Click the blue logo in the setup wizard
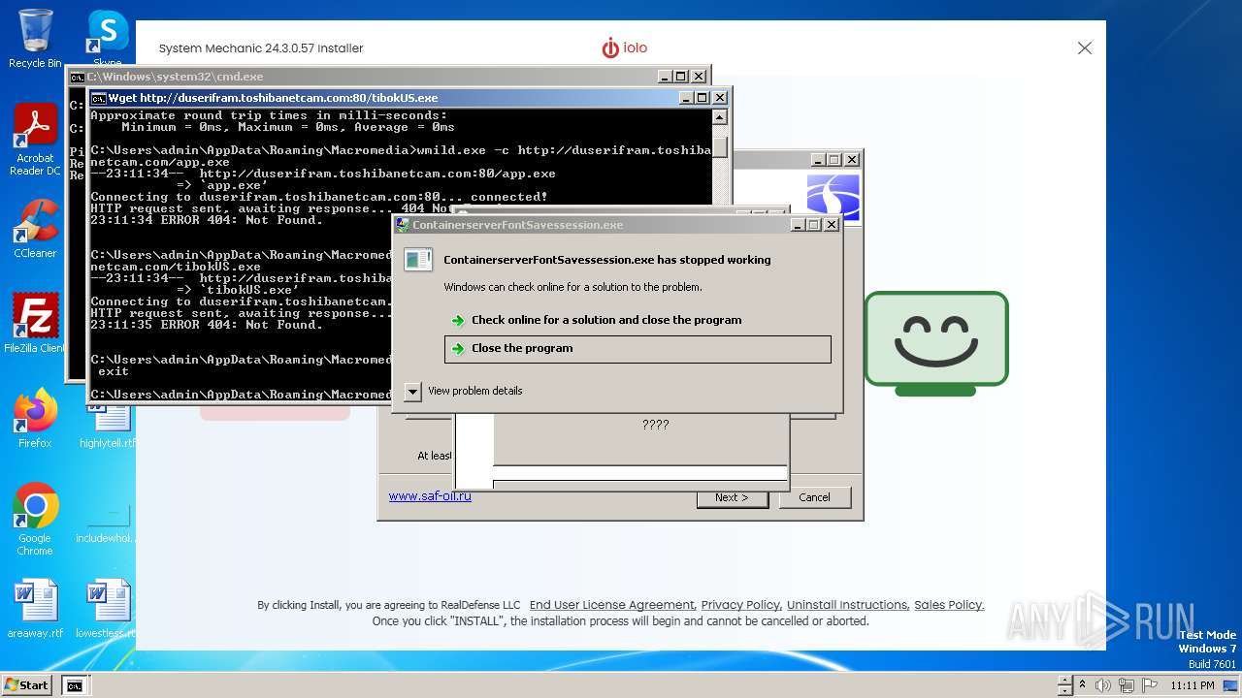The width and height of the screenshot is (1242, 698). [x=833, y=198]
